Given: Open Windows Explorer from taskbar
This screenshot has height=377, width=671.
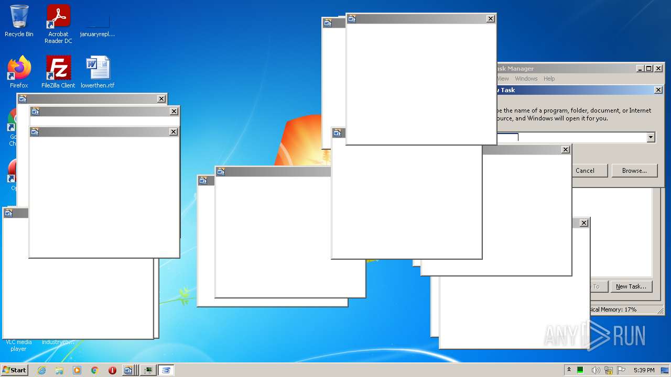Looking at the screenshot, I should point(59,370).
